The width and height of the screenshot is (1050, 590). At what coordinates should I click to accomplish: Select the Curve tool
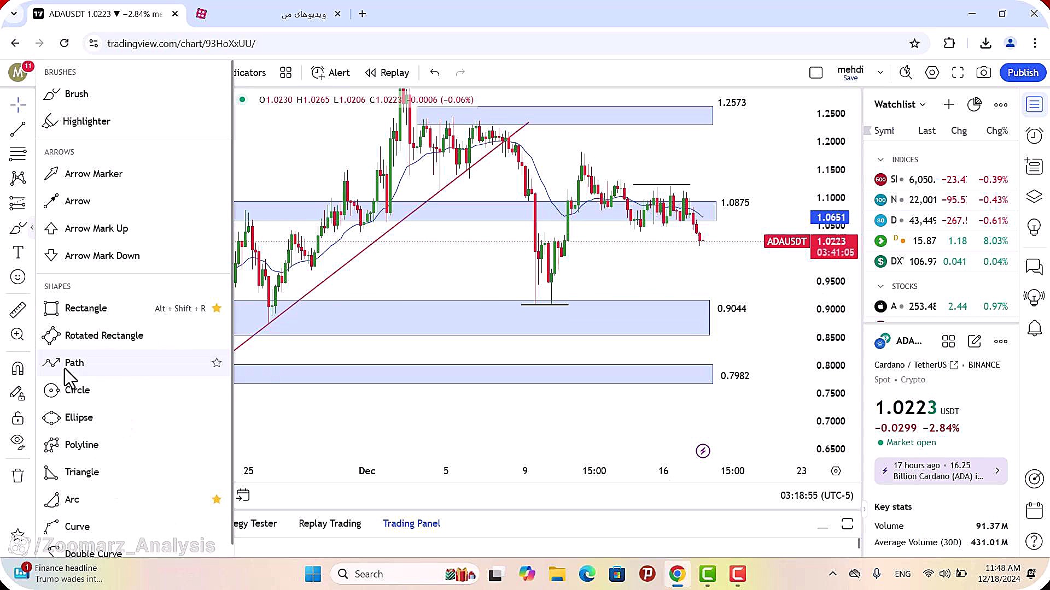click(134, 527)
